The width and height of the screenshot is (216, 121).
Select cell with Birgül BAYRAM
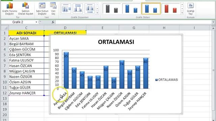[x=26, y=44]
